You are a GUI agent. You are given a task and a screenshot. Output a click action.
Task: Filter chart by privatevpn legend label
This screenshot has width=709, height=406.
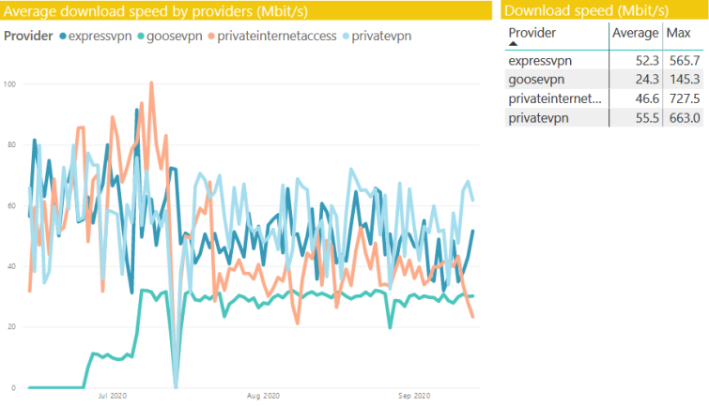click(x=380, y=37)
